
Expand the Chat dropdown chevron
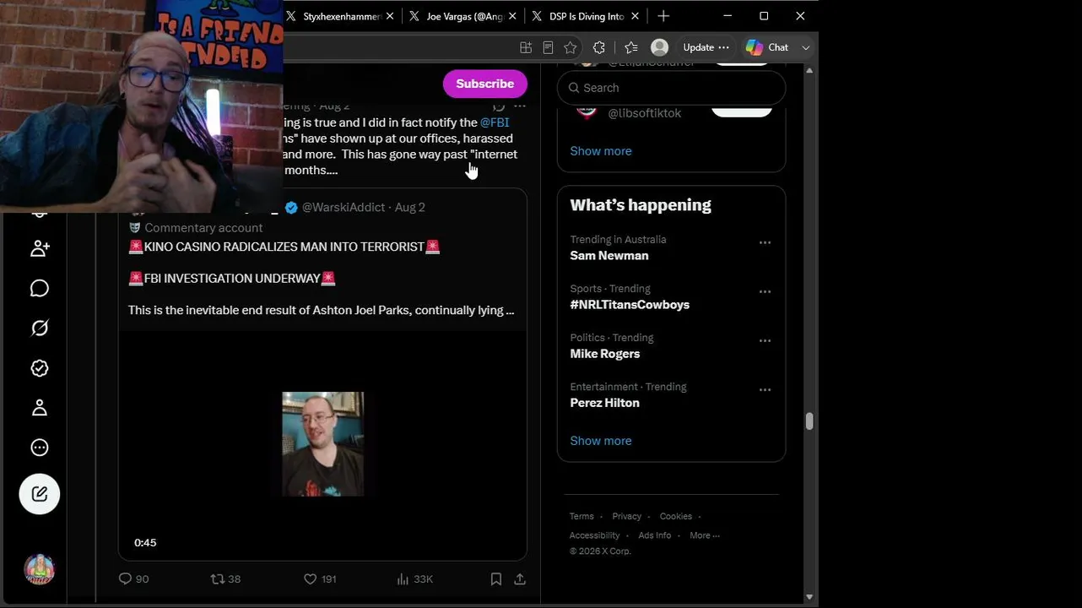[x=806, y=47]
